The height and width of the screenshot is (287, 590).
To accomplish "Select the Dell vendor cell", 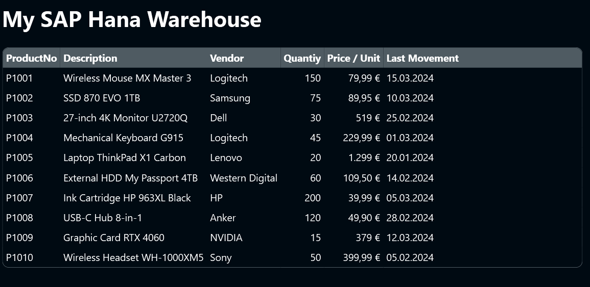I will 219,118.
